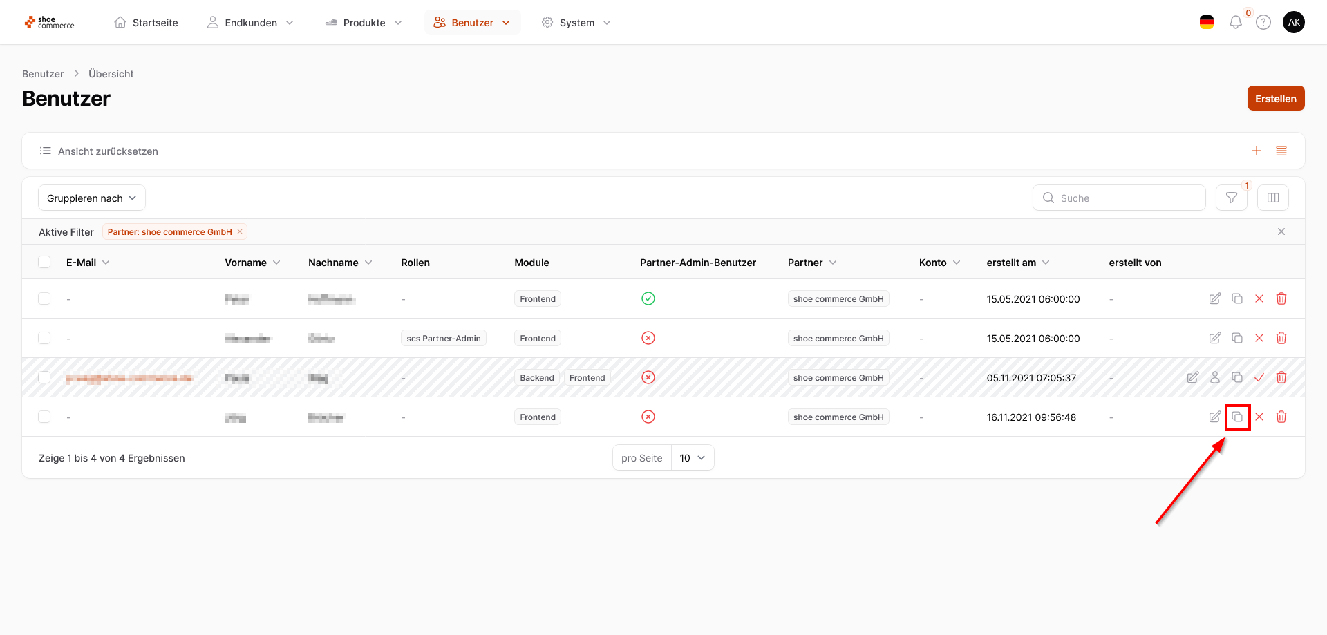The width and height of the screenshot is (1327, 635).
Task: Open the per-page count dropdown showing 10
Action: point(692,458)
